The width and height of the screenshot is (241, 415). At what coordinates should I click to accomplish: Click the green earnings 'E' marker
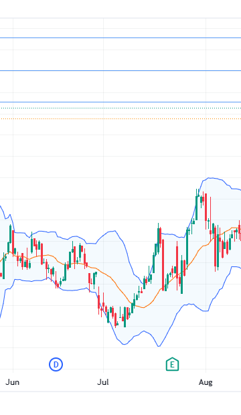(172, 364)
